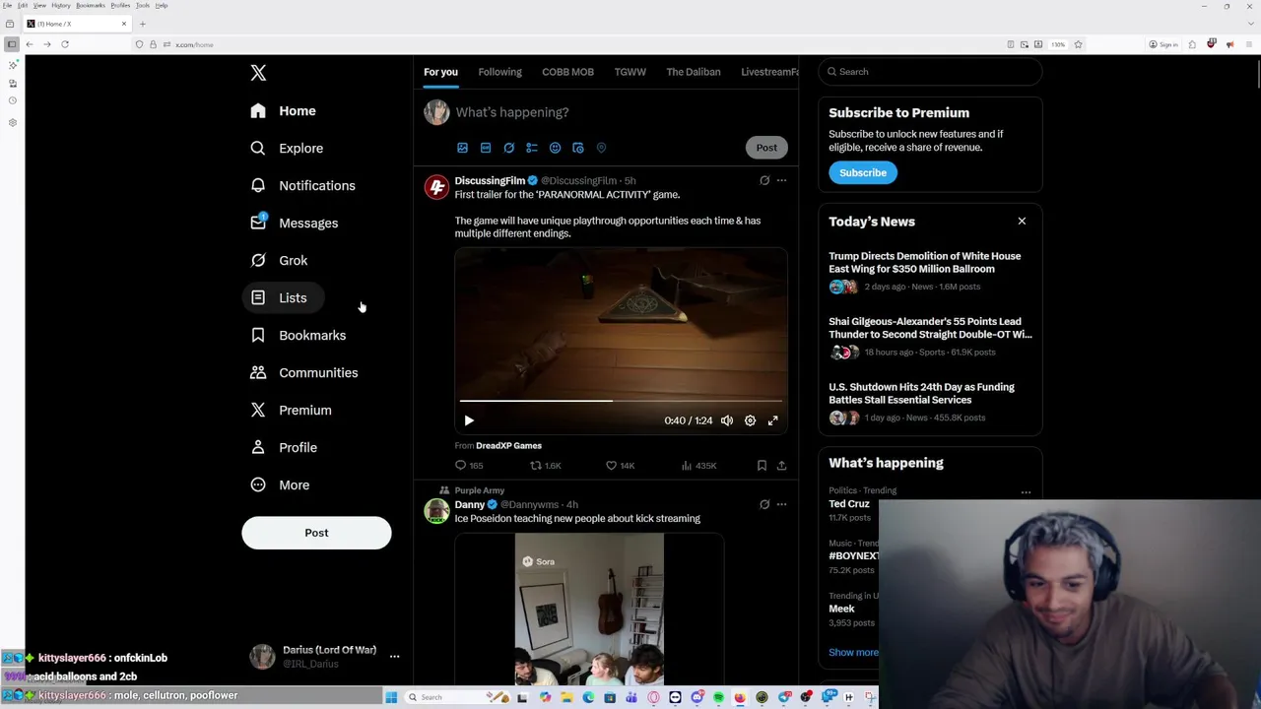Switch to the Following tab
Screen dimensions: 1261x709
pyautogui.click(x=499, y=72)
